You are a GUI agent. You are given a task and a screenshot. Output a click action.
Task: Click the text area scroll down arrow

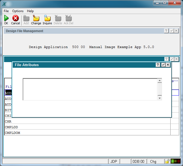point(160,98)
